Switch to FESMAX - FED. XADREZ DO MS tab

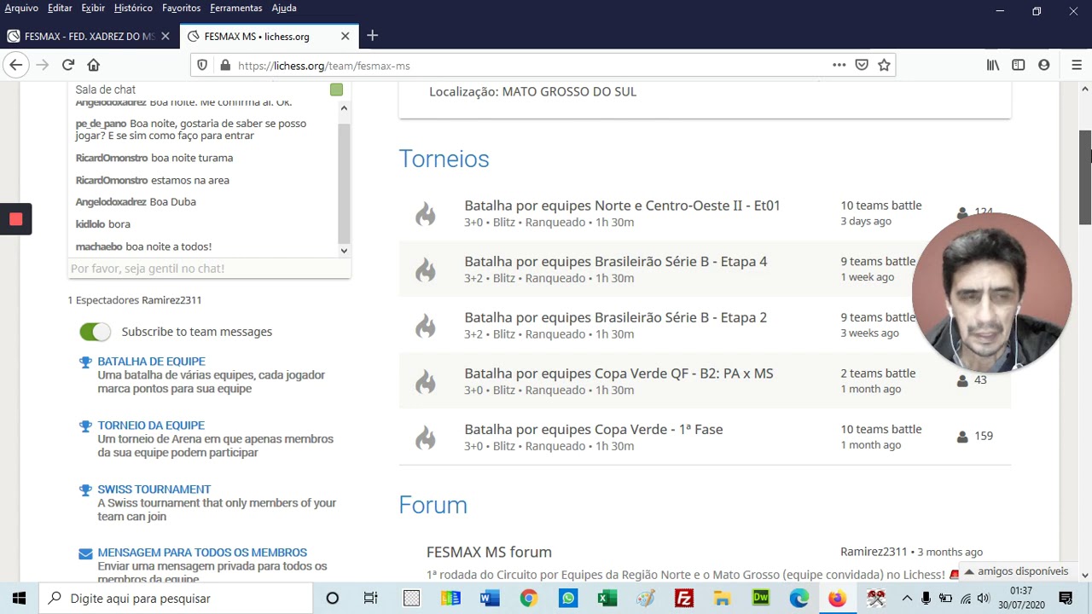pyautogui.click(x=89, y=36)
